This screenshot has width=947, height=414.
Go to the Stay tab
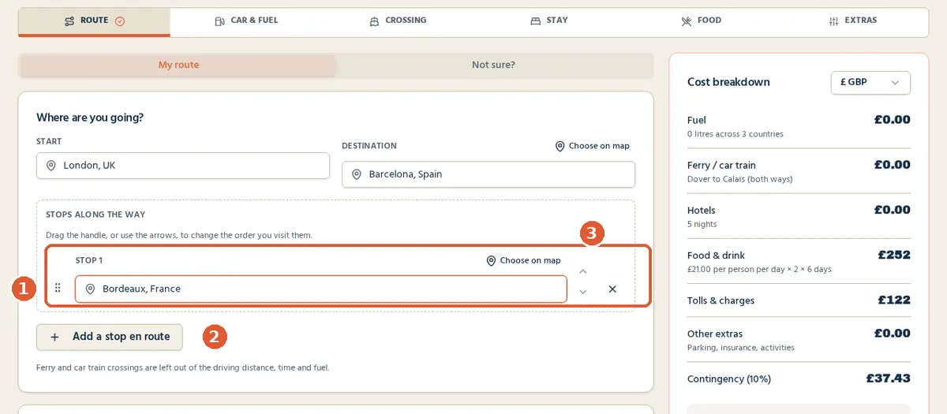[x=549, y=21]
